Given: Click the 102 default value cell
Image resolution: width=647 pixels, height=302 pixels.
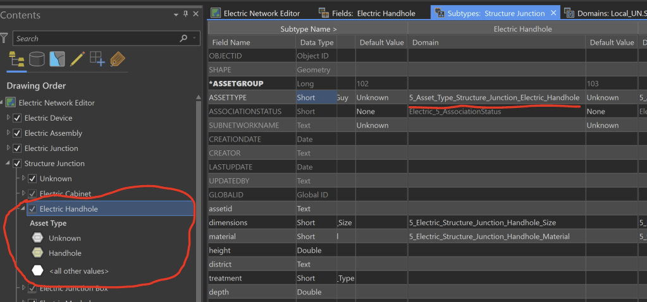Looking at the screenshot, I should point(381,83).
